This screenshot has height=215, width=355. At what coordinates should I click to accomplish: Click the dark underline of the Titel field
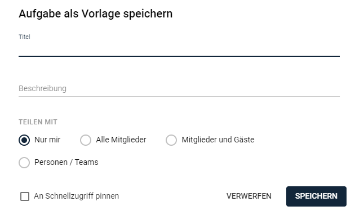(x=179, y=56)
